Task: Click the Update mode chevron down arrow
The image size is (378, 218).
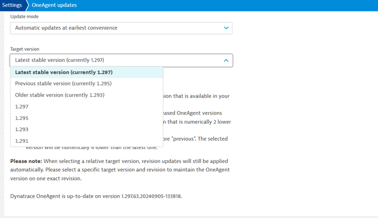Action: (226, 28)
